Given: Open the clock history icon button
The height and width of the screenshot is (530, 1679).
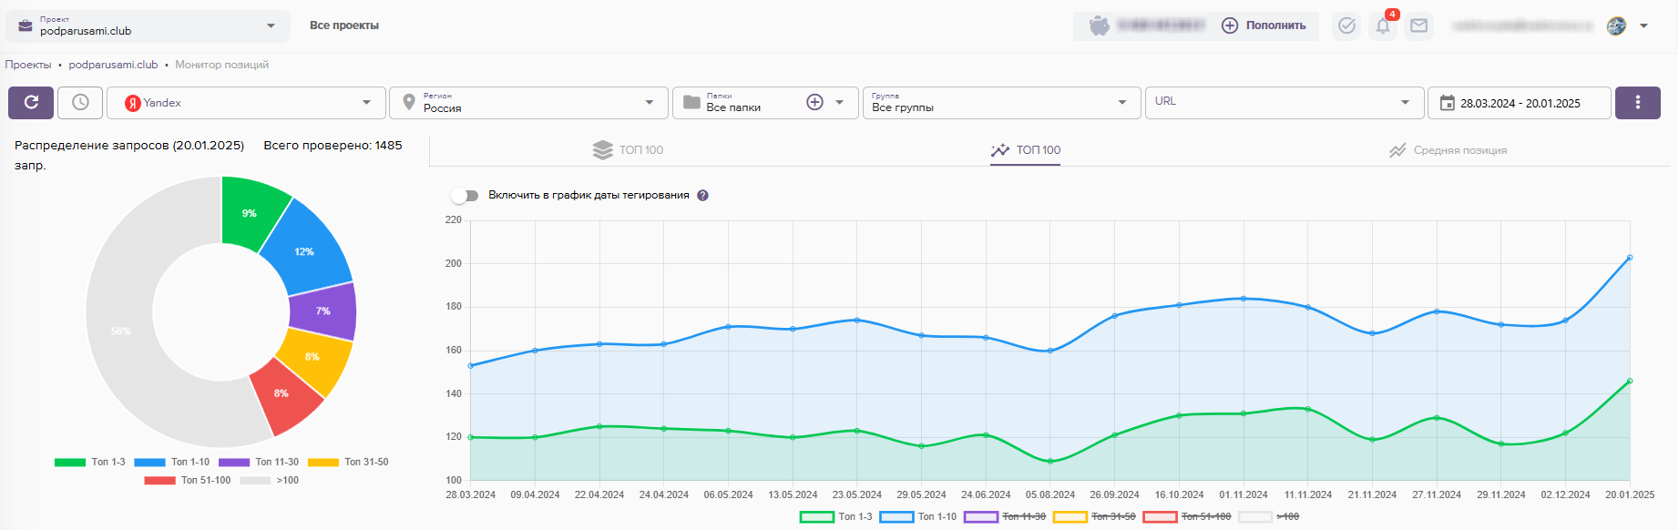Looking at the screenshot, I should point(80,103).
